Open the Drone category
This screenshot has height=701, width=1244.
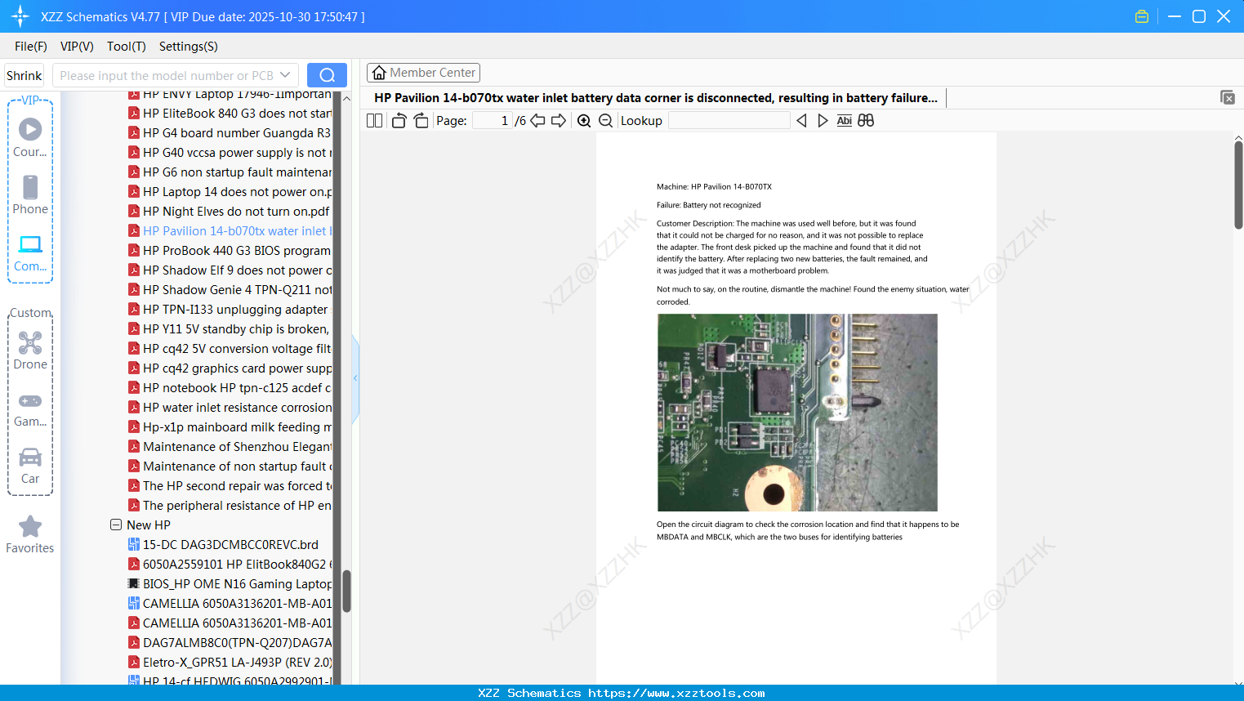point(30,350)
